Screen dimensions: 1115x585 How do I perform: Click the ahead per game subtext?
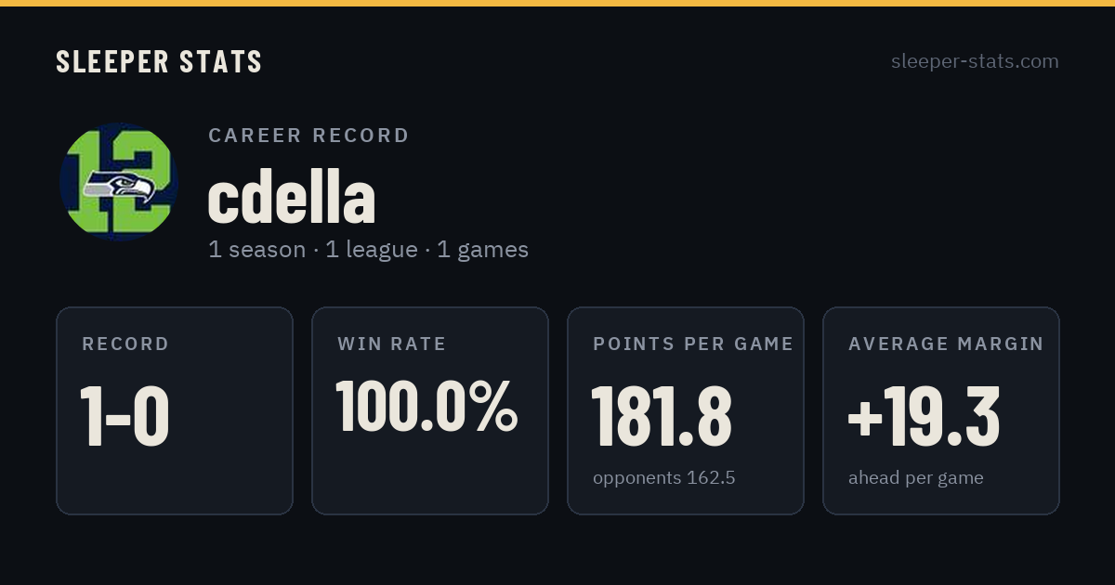point(916,478)
